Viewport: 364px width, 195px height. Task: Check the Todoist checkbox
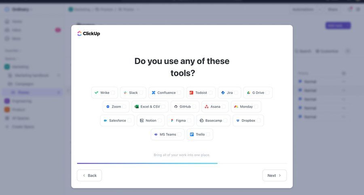[x=211, y=93]
